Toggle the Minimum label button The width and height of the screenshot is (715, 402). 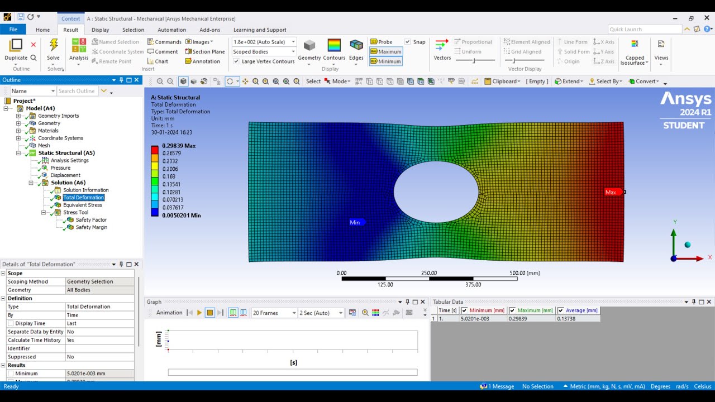tap(385, 61)
